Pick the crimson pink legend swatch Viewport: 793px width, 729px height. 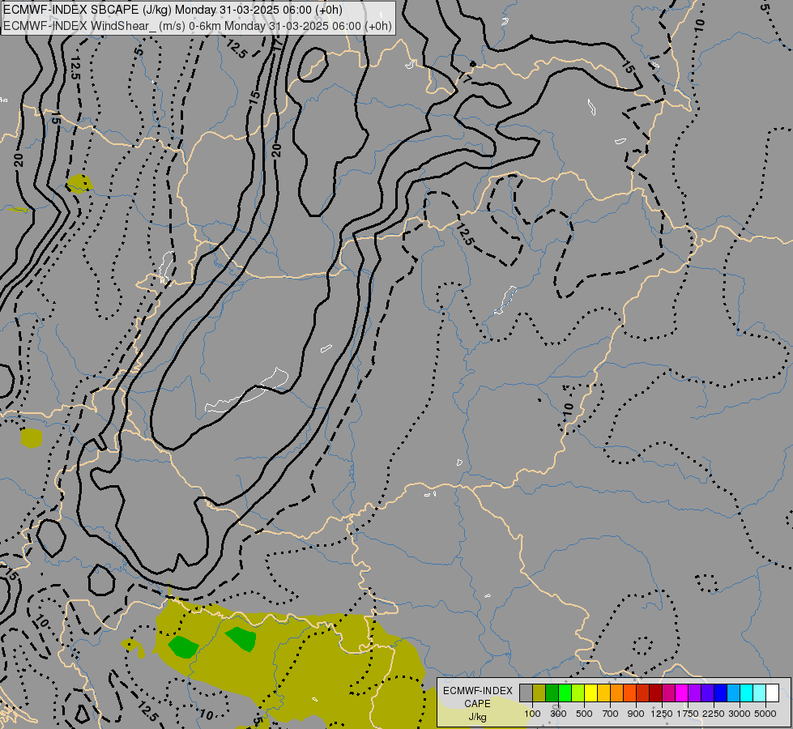[668, 693]
